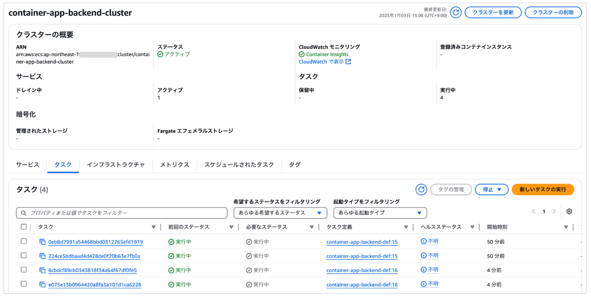591x297 pixels.
Task: Switch to タグ tab
Action: click(295, 165)
